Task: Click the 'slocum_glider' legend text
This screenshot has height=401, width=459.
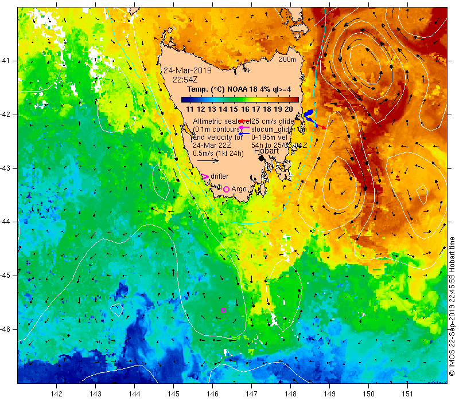Action: 274,129
